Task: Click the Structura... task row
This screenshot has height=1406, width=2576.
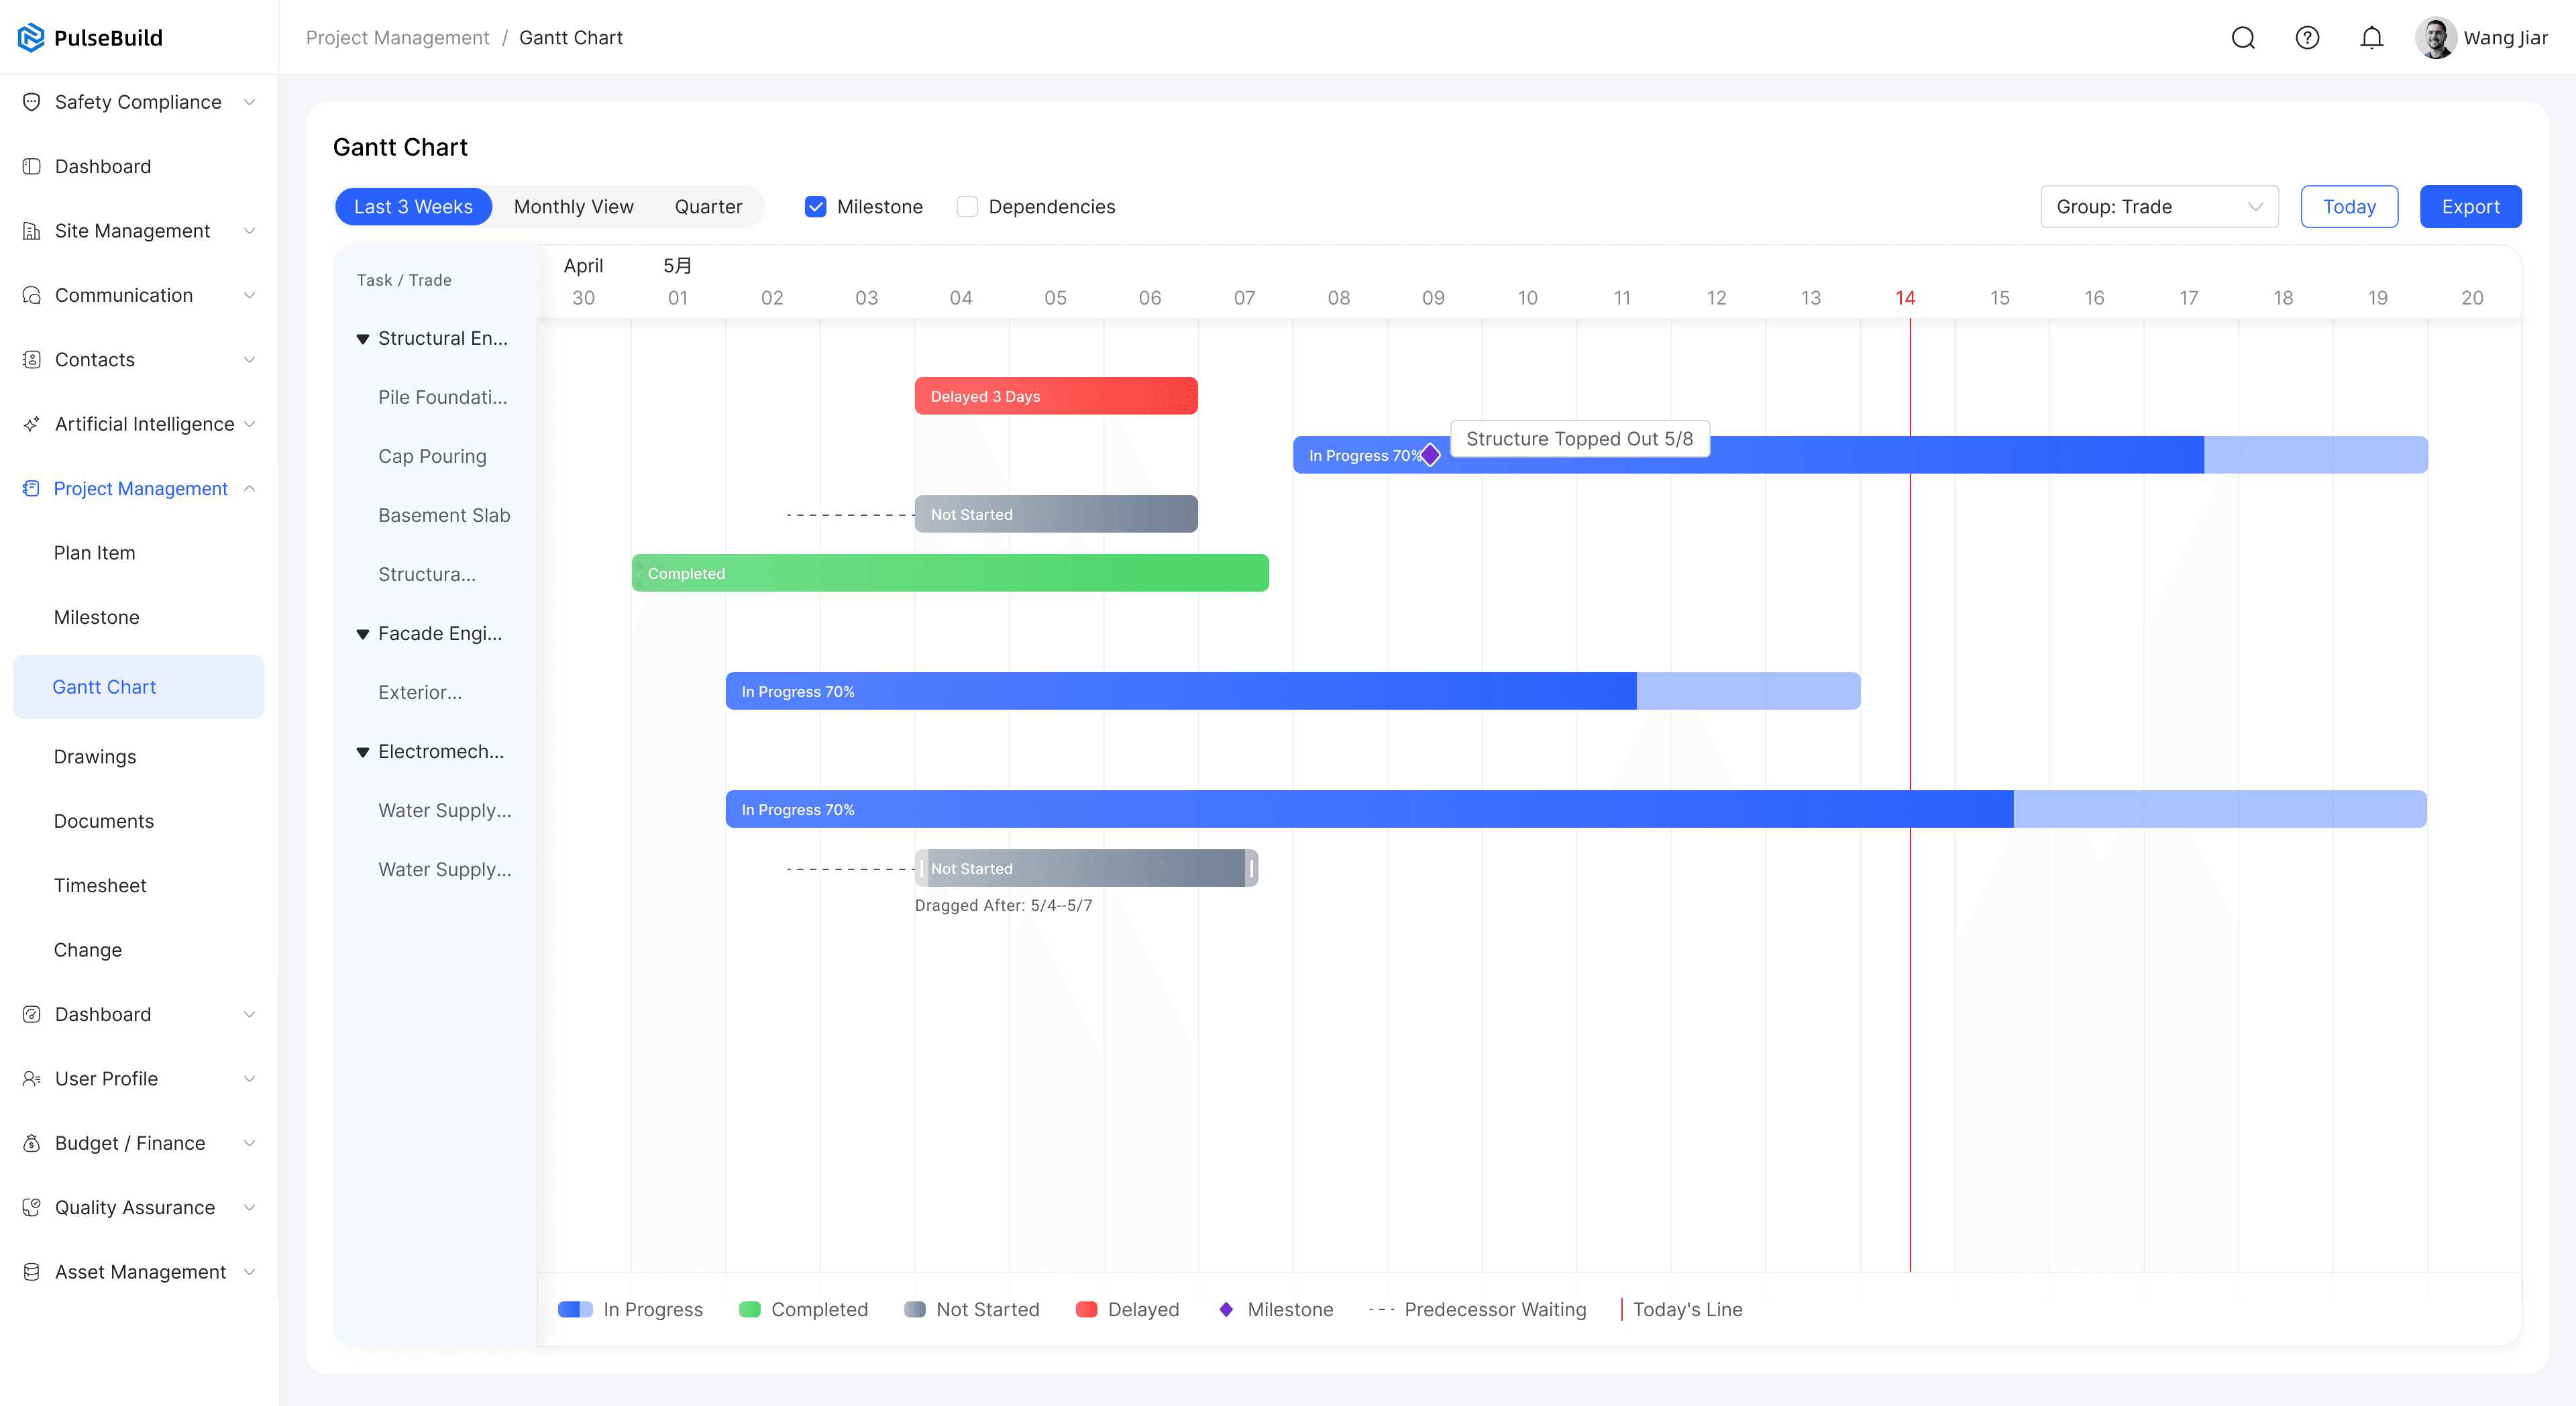Action: tap(427, 574)
